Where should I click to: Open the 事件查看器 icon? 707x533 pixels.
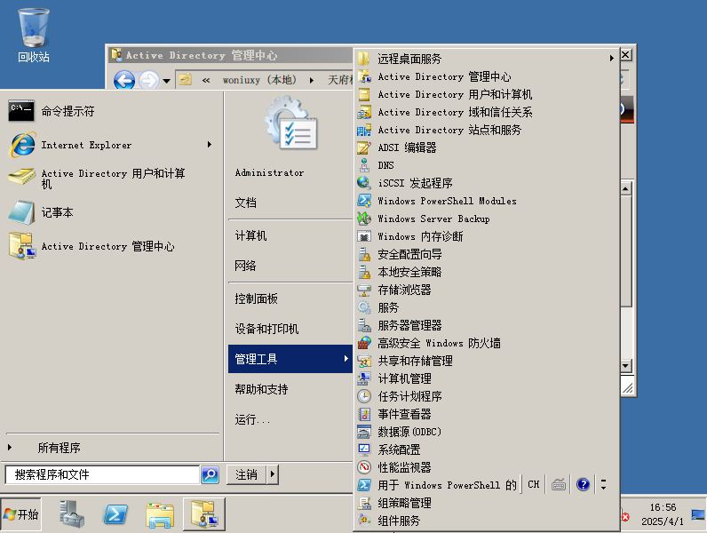coord(364,414)
